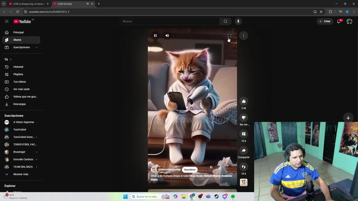Screen dimensions: 358x201
Task: Open Gonzalo Cardozo subscription channel
Action: [21, 159]
